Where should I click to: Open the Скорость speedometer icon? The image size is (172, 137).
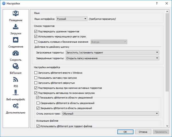coord(16,53)
